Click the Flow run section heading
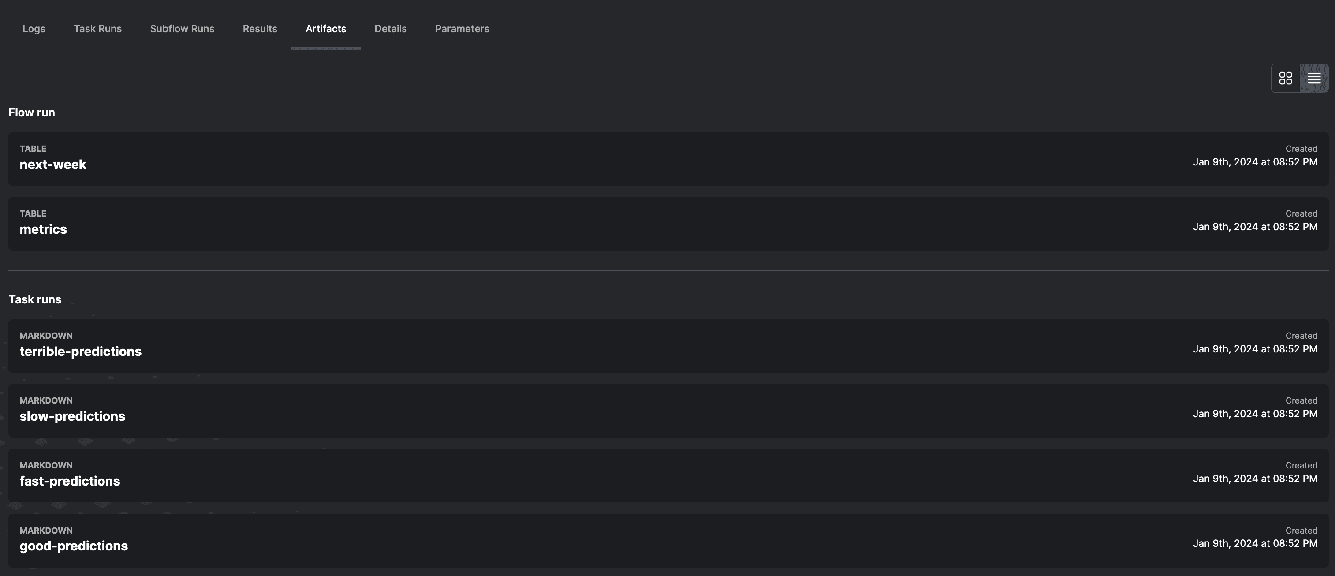Viewport: 1335px width, 576px height. coord(32,112)
